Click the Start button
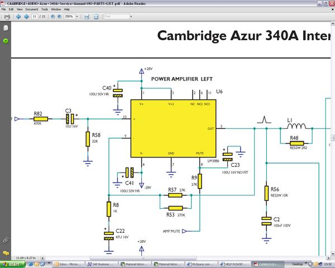Screen dimensions: 335x268 tap(12, 264)
